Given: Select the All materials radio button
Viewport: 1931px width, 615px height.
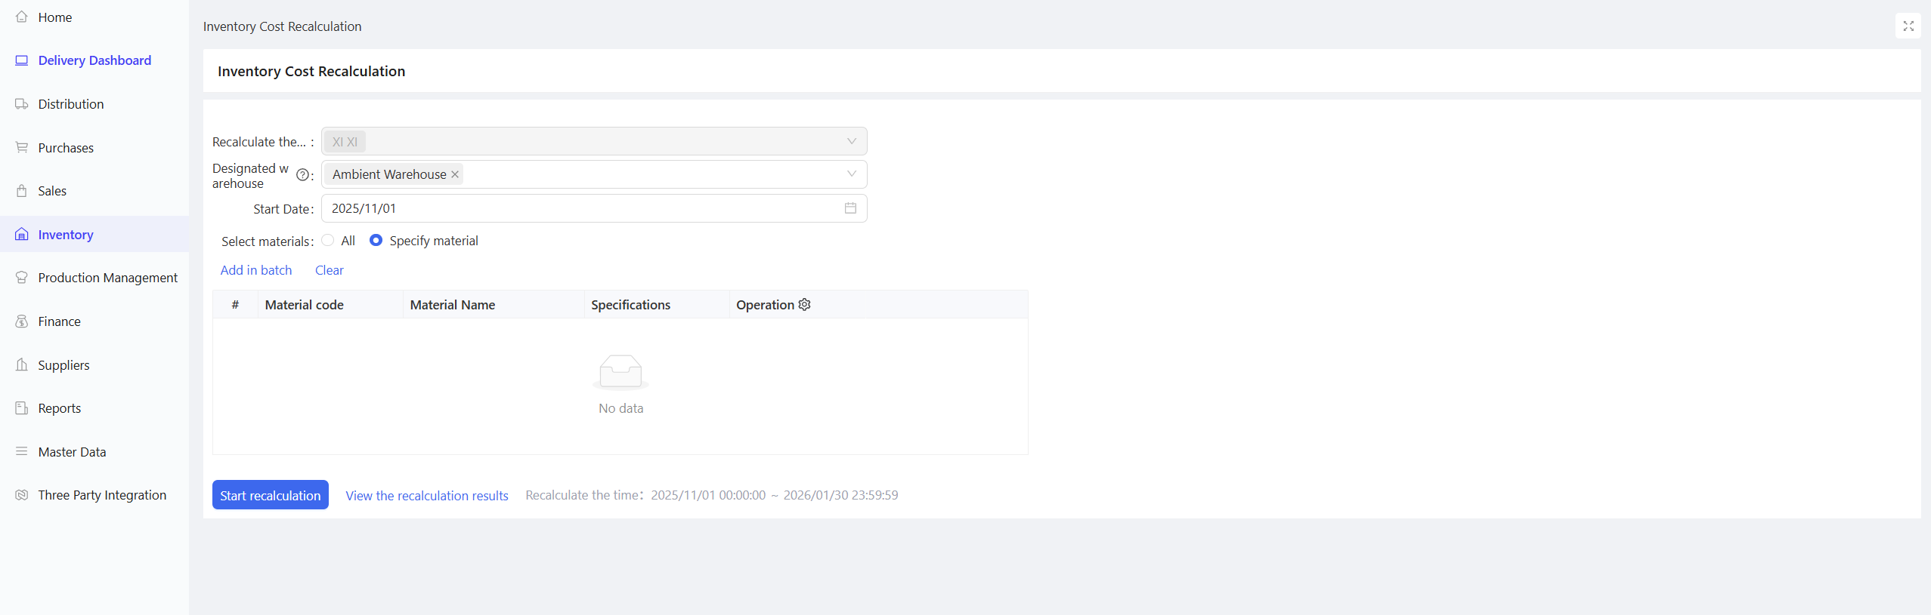Looking at the screenshot, I should click(328, 241).
